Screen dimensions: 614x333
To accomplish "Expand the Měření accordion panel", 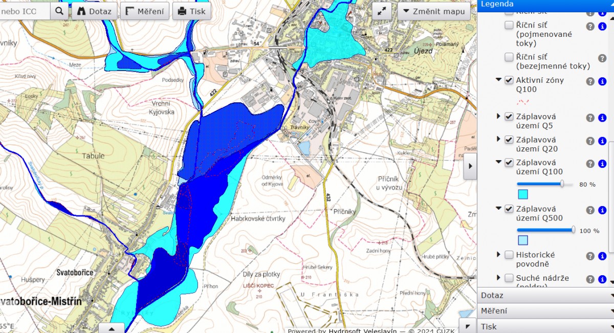I will coord(545,310).
